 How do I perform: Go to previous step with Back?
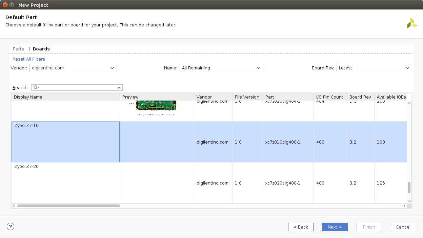coord(301,227)
